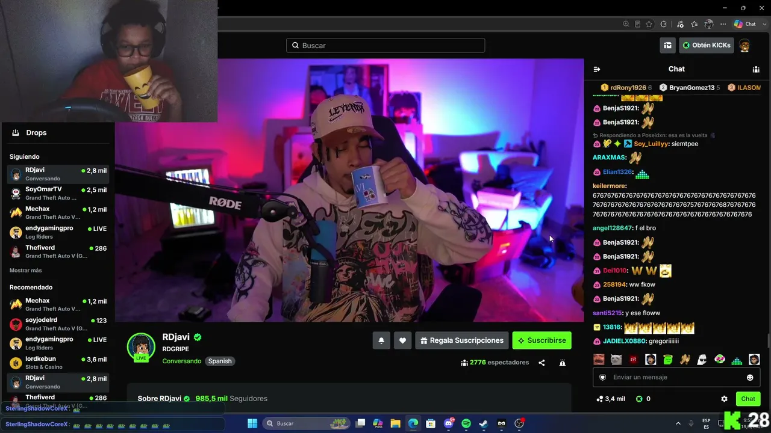Open the ESP ES language indicator

pos(706,423)
